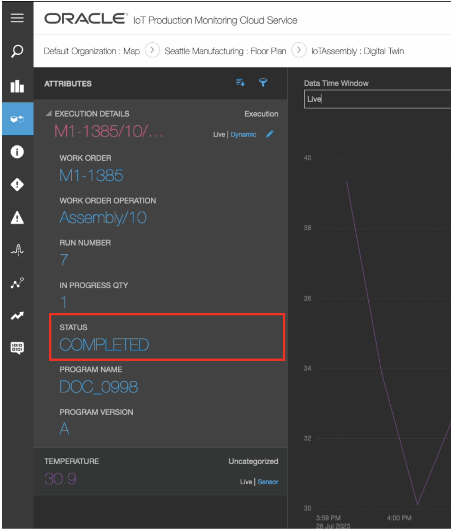Select the work order value M1-1385
This screenshot has width=452, height=531.
coord(91,175)
